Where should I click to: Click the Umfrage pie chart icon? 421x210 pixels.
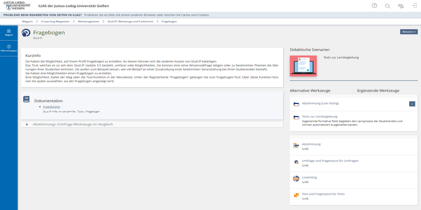click(x=296, y=162)
